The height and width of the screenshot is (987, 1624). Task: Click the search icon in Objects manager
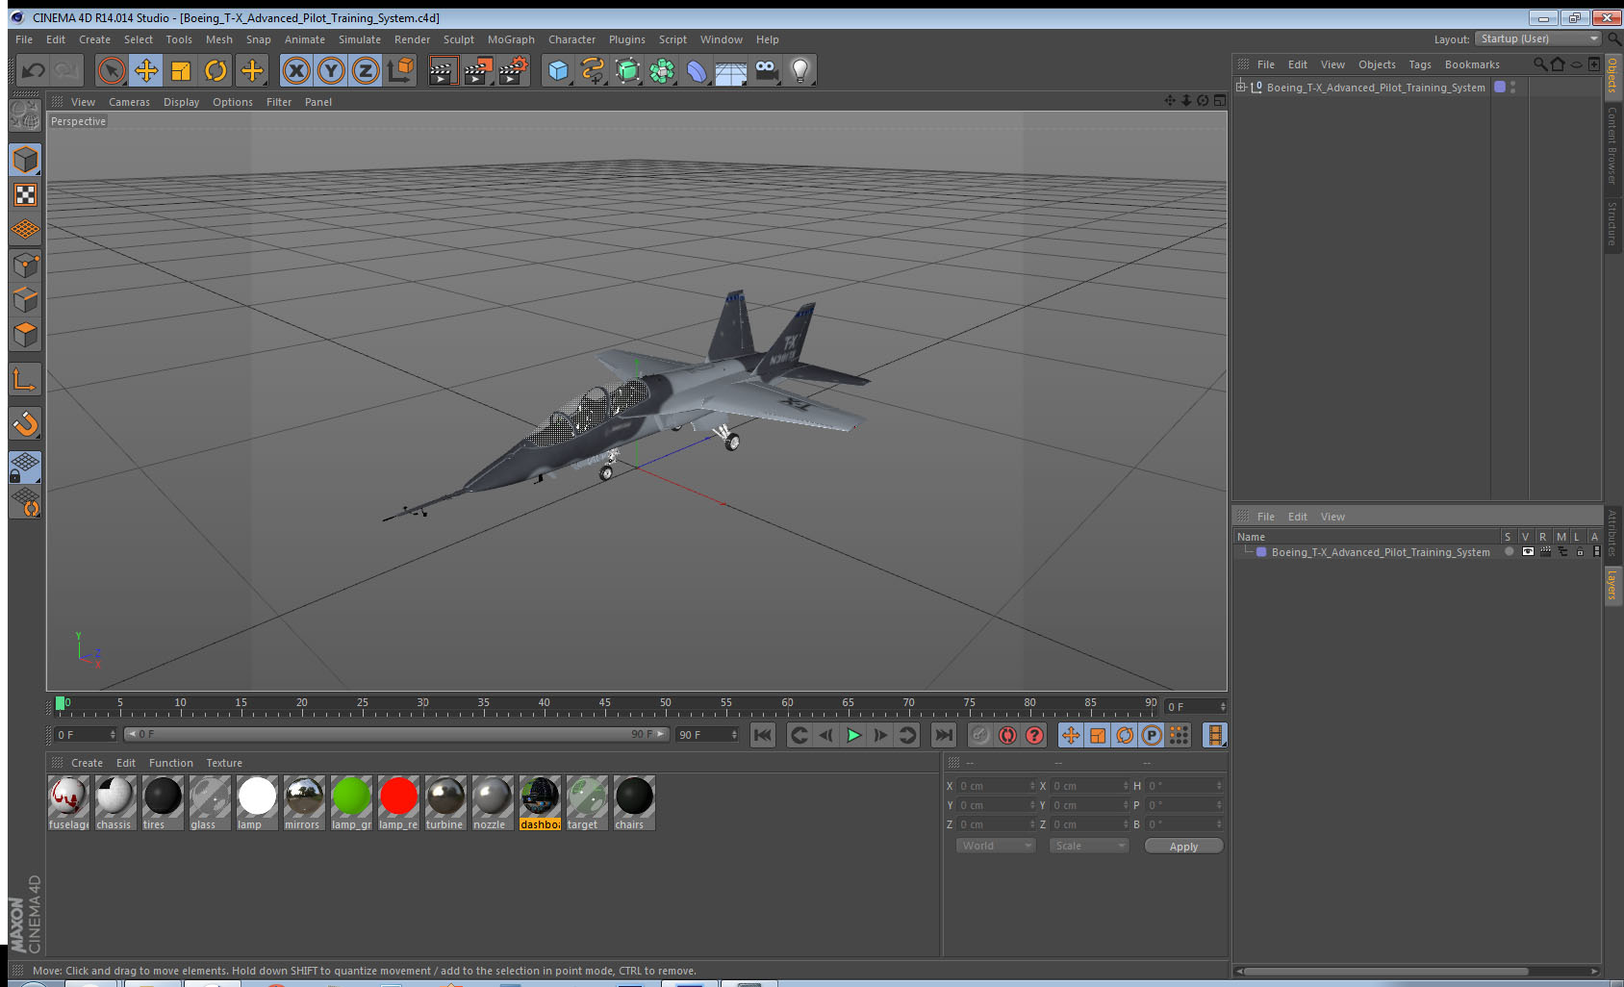tap(1539, 64)
